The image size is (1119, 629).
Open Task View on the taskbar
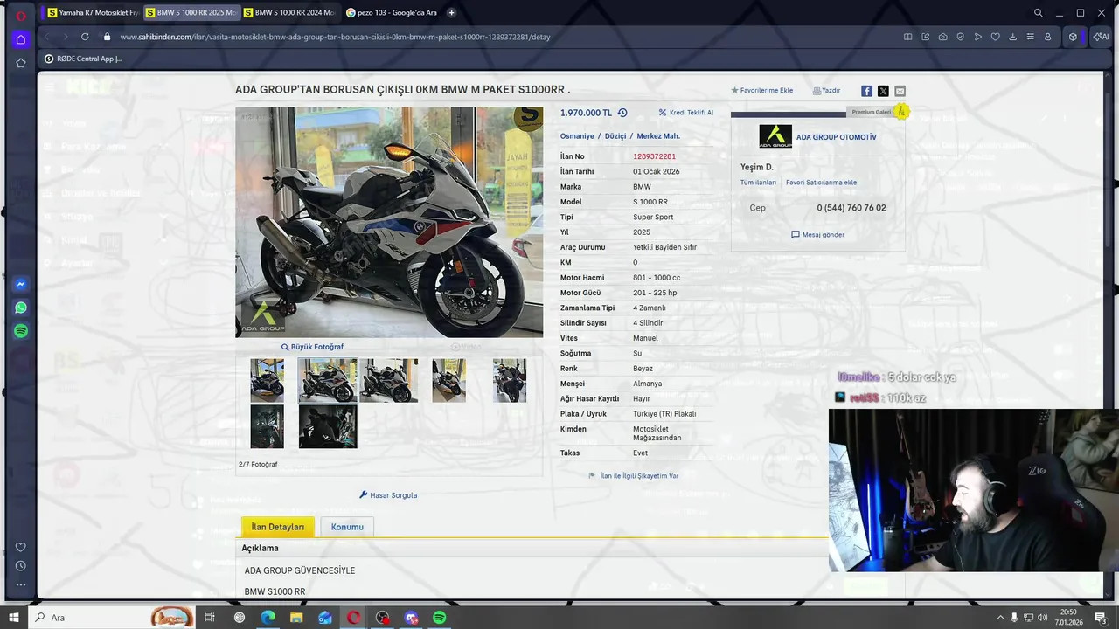(x=210, y=618)
